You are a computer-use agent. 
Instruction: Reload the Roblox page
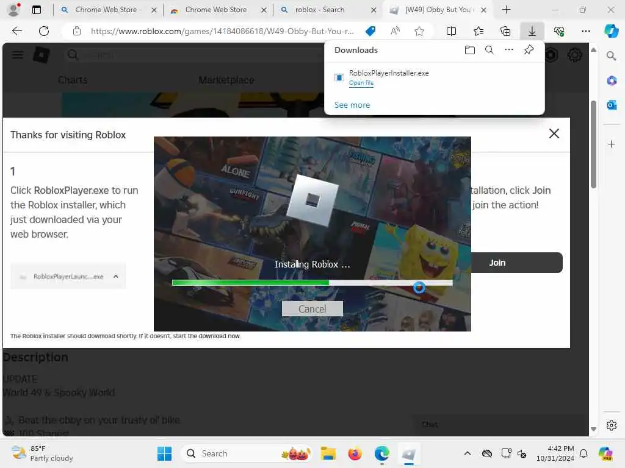click(x=44, y=31)
